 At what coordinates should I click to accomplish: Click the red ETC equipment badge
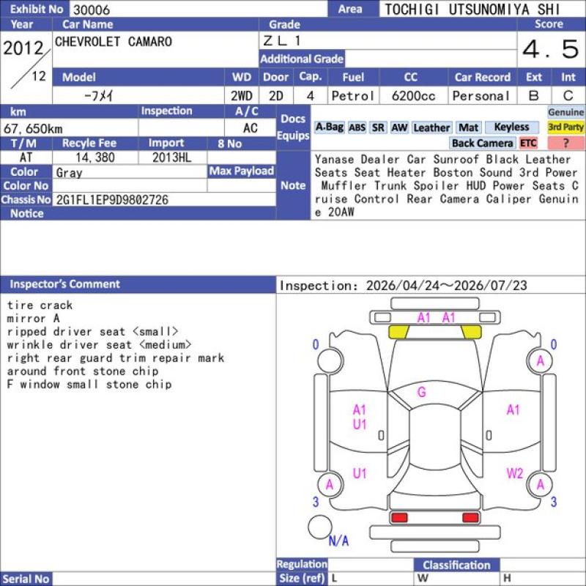528,143
